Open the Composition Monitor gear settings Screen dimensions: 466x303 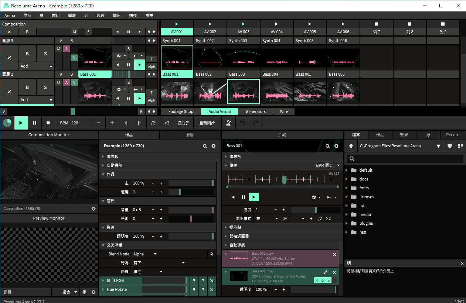click(93, 209)
